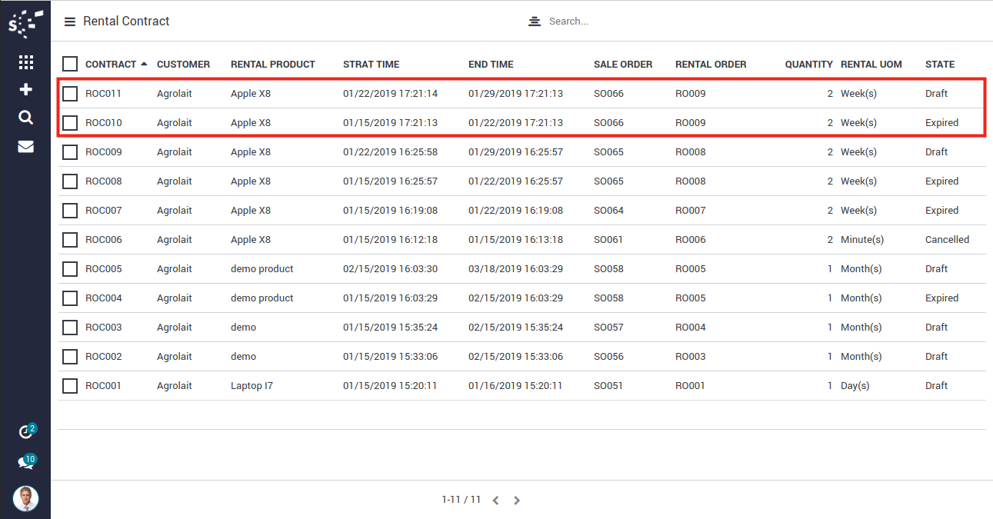Select the checkbox for ROC006 row

point(70,240)
